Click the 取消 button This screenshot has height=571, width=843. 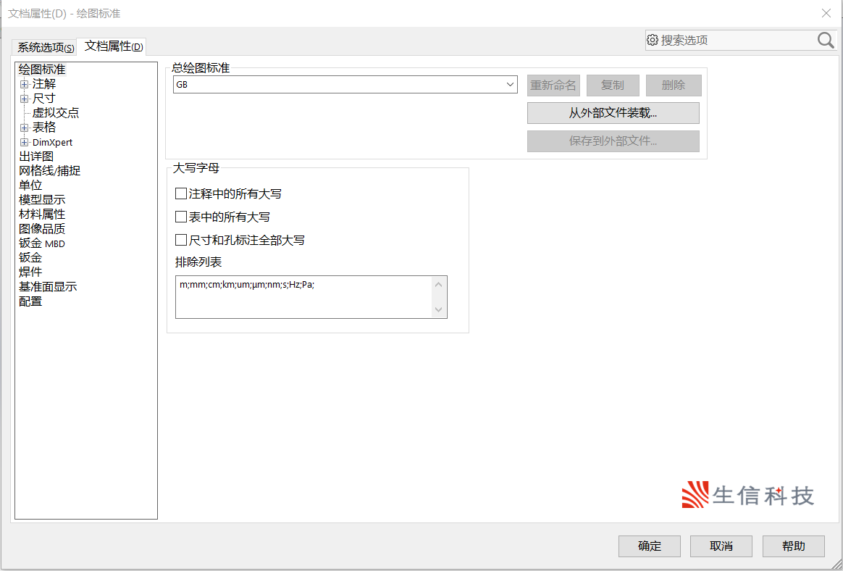(x=721, y=546)
